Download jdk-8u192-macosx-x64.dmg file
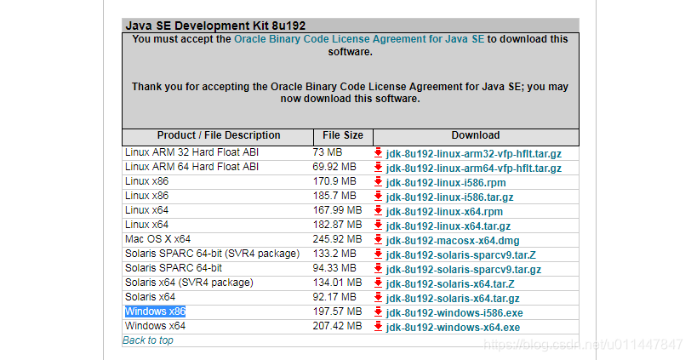The width and height of the screenshot is (691, 360). tap(453, 241)
